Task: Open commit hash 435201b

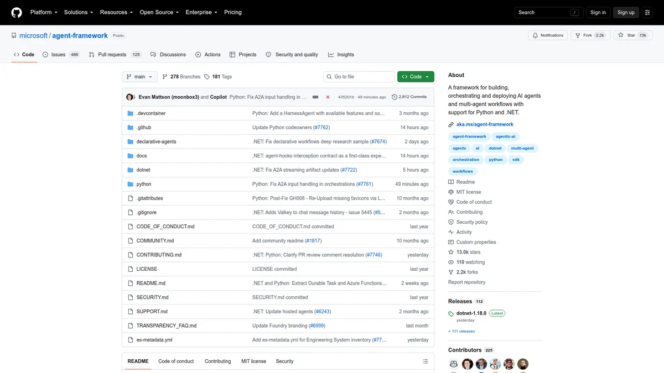Action: click(346, 97)
